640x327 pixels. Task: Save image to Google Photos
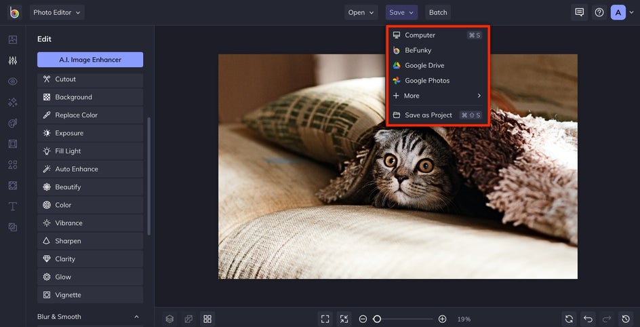pos(437,81)
